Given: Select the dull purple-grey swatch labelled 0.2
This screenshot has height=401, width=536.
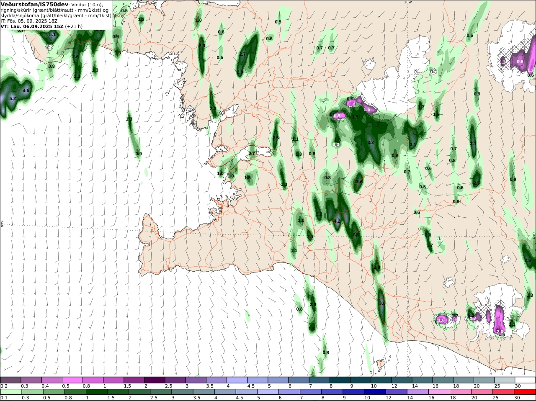Looking at the screenshot, I should [11, 380].
